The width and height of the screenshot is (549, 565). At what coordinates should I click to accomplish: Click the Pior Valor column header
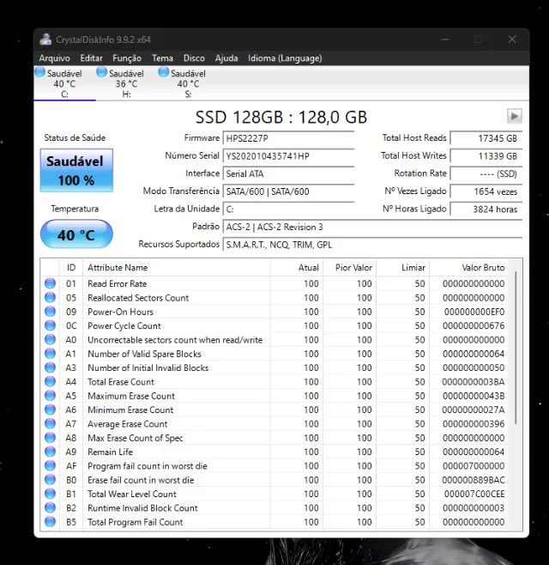350,267
